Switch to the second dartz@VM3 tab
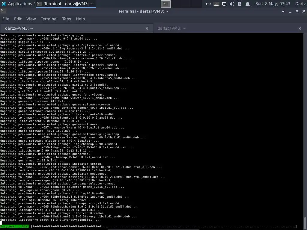 (230, 28)
